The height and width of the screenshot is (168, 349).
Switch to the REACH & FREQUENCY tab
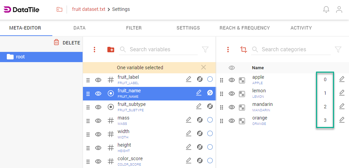(x=245, y=28)
